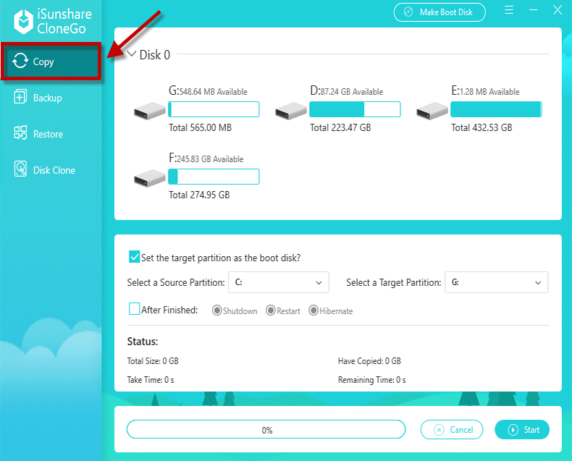Open the hamburger menu icon
This screenshot has height=461, width=572.
point(509,10)
